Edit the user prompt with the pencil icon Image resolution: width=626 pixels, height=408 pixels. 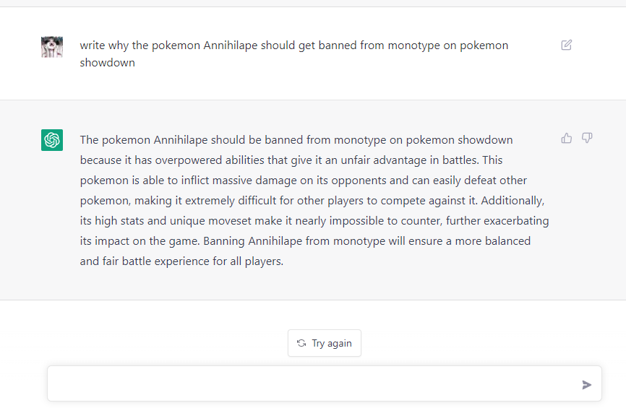tap(566, 45)
